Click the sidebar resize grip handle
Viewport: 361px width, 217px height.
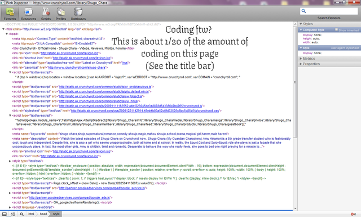(295, 82)
